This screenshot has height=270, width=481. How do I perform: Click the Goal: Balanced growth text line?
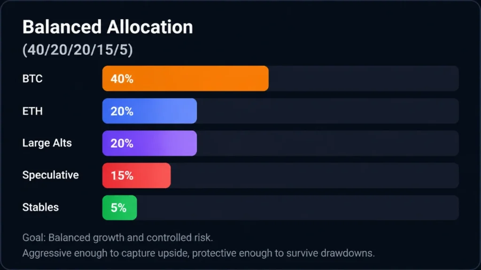(117, 238)
